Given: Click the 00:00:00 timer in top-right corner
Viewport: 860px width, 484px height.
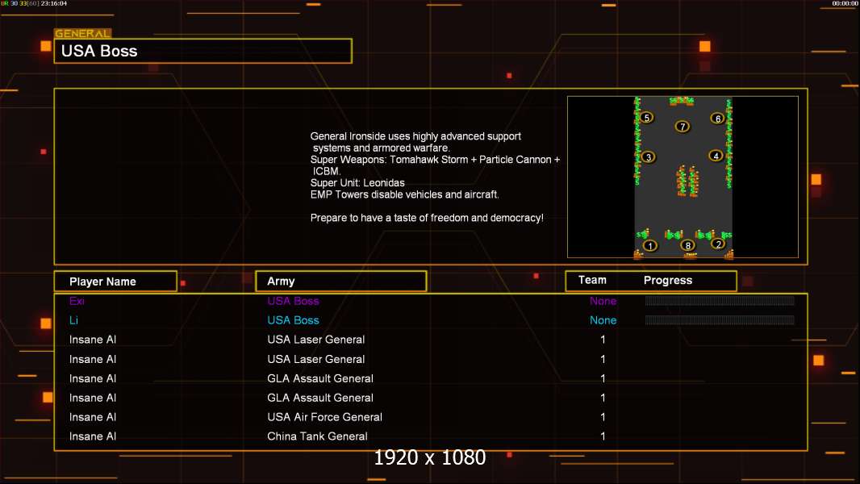Looking at the screenshot, I should 845,3.
